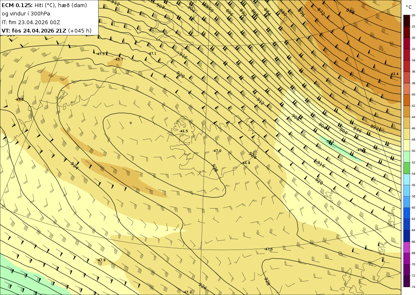Viewport: 418px width, 295px height.
Task: Click legend value '-64'
Action: coord(413,230)
